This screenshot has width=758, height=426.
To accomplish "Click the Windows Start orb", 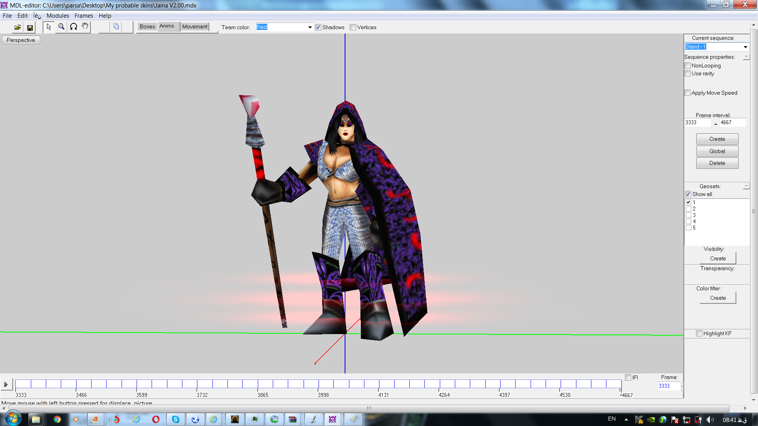I will (x=13, y=419).
